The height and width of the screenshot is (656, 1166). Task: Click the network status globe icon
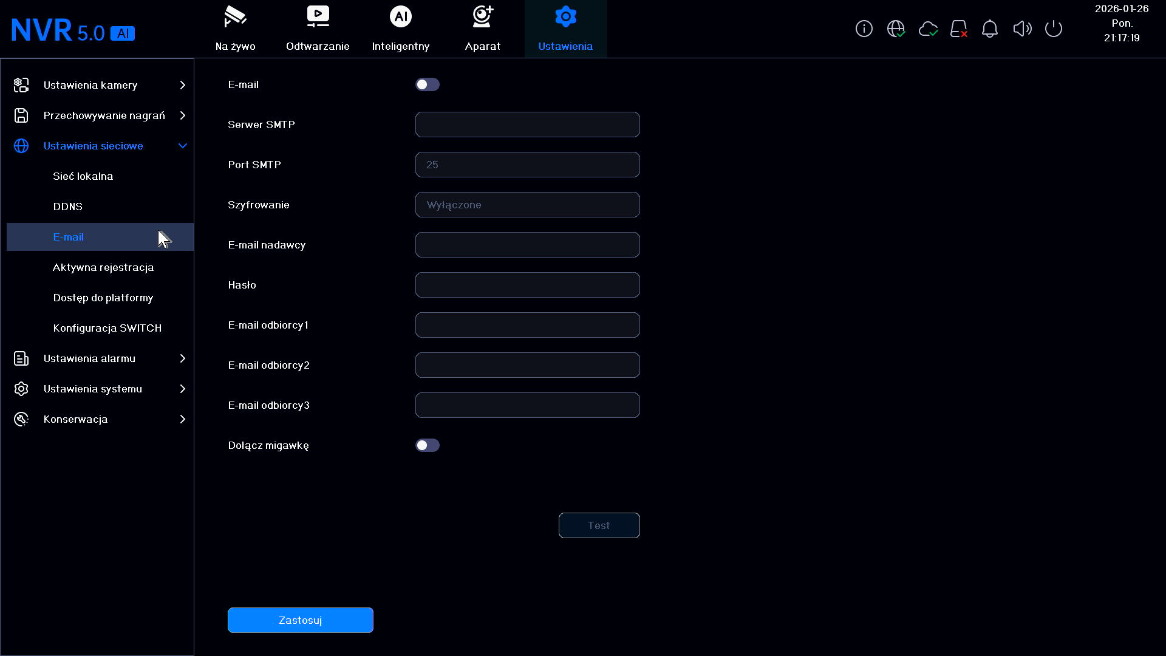[x=896, y=29]
